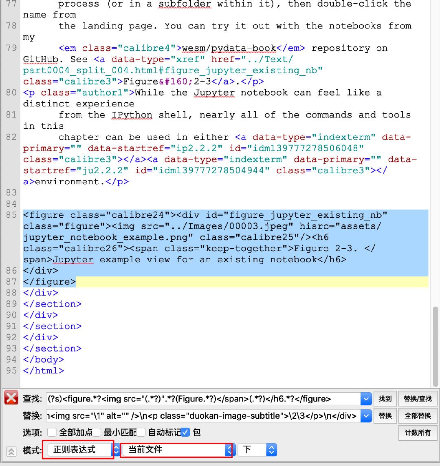Enable the 全部加点 (dot all) checkbox
The height and width of the screenshot is (466, 440).
[x=52, y=433]
